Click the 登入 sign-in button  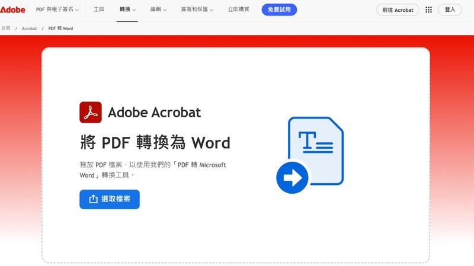(450, 9)
